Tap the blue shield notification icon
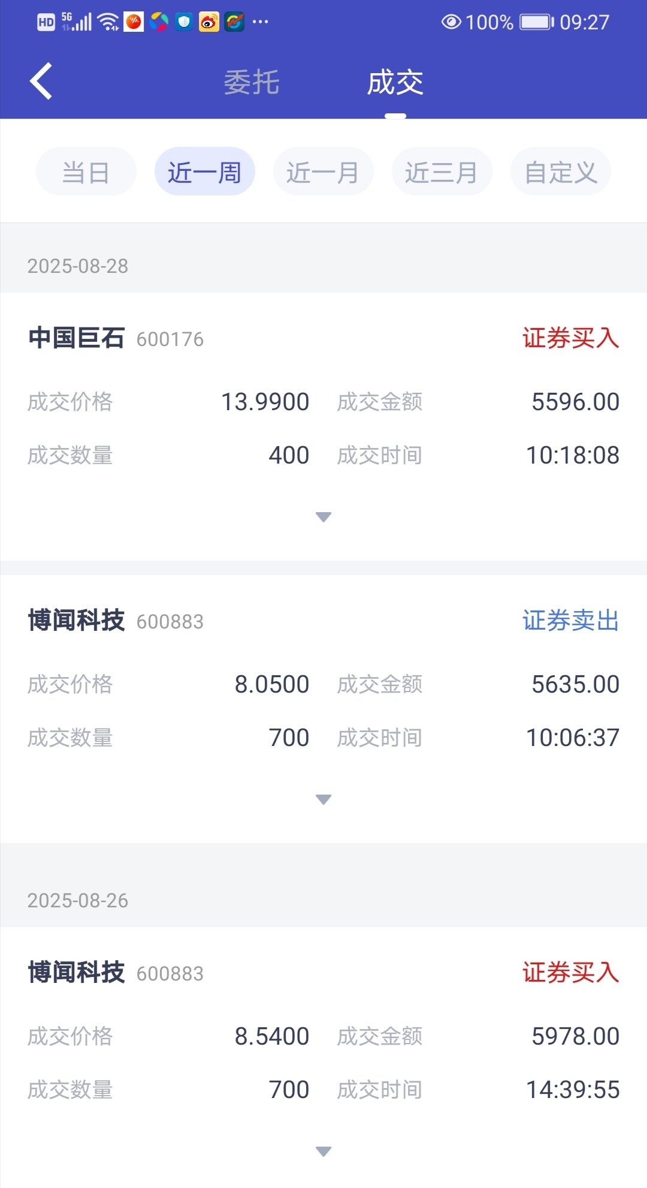Image resolution: width=647 pixels, height=1188 pixels. pyautogui.click(x=184, y=22)
